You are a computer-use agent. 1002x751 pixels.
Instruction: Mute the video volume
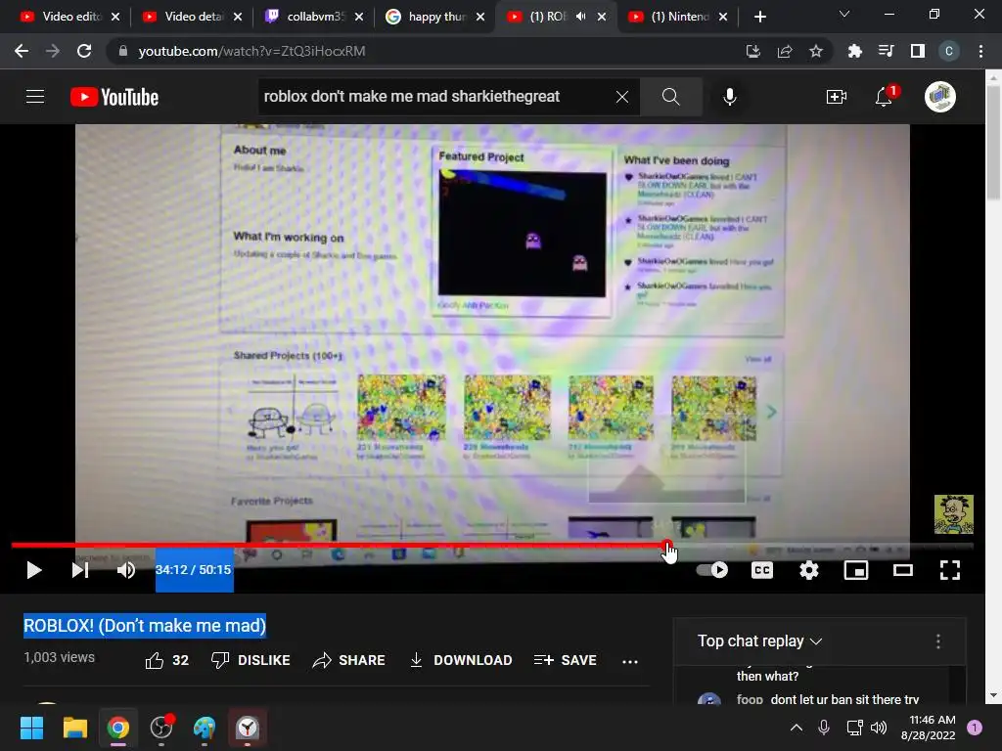click(x=126, y=570)
